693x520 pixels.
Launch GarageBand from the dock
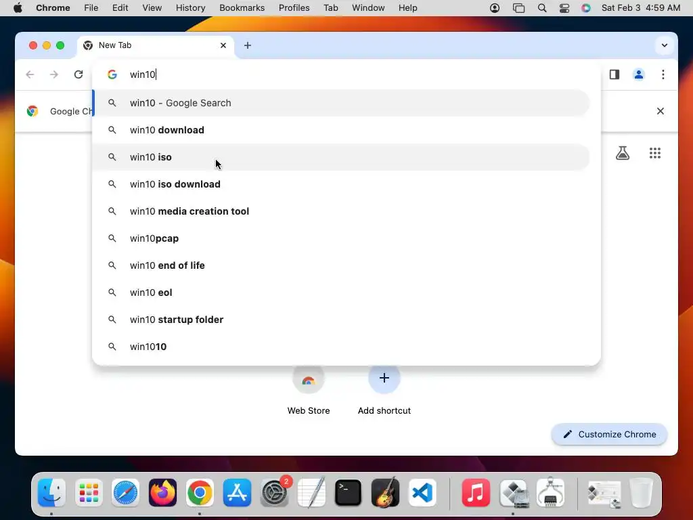[x=385, y=493]
